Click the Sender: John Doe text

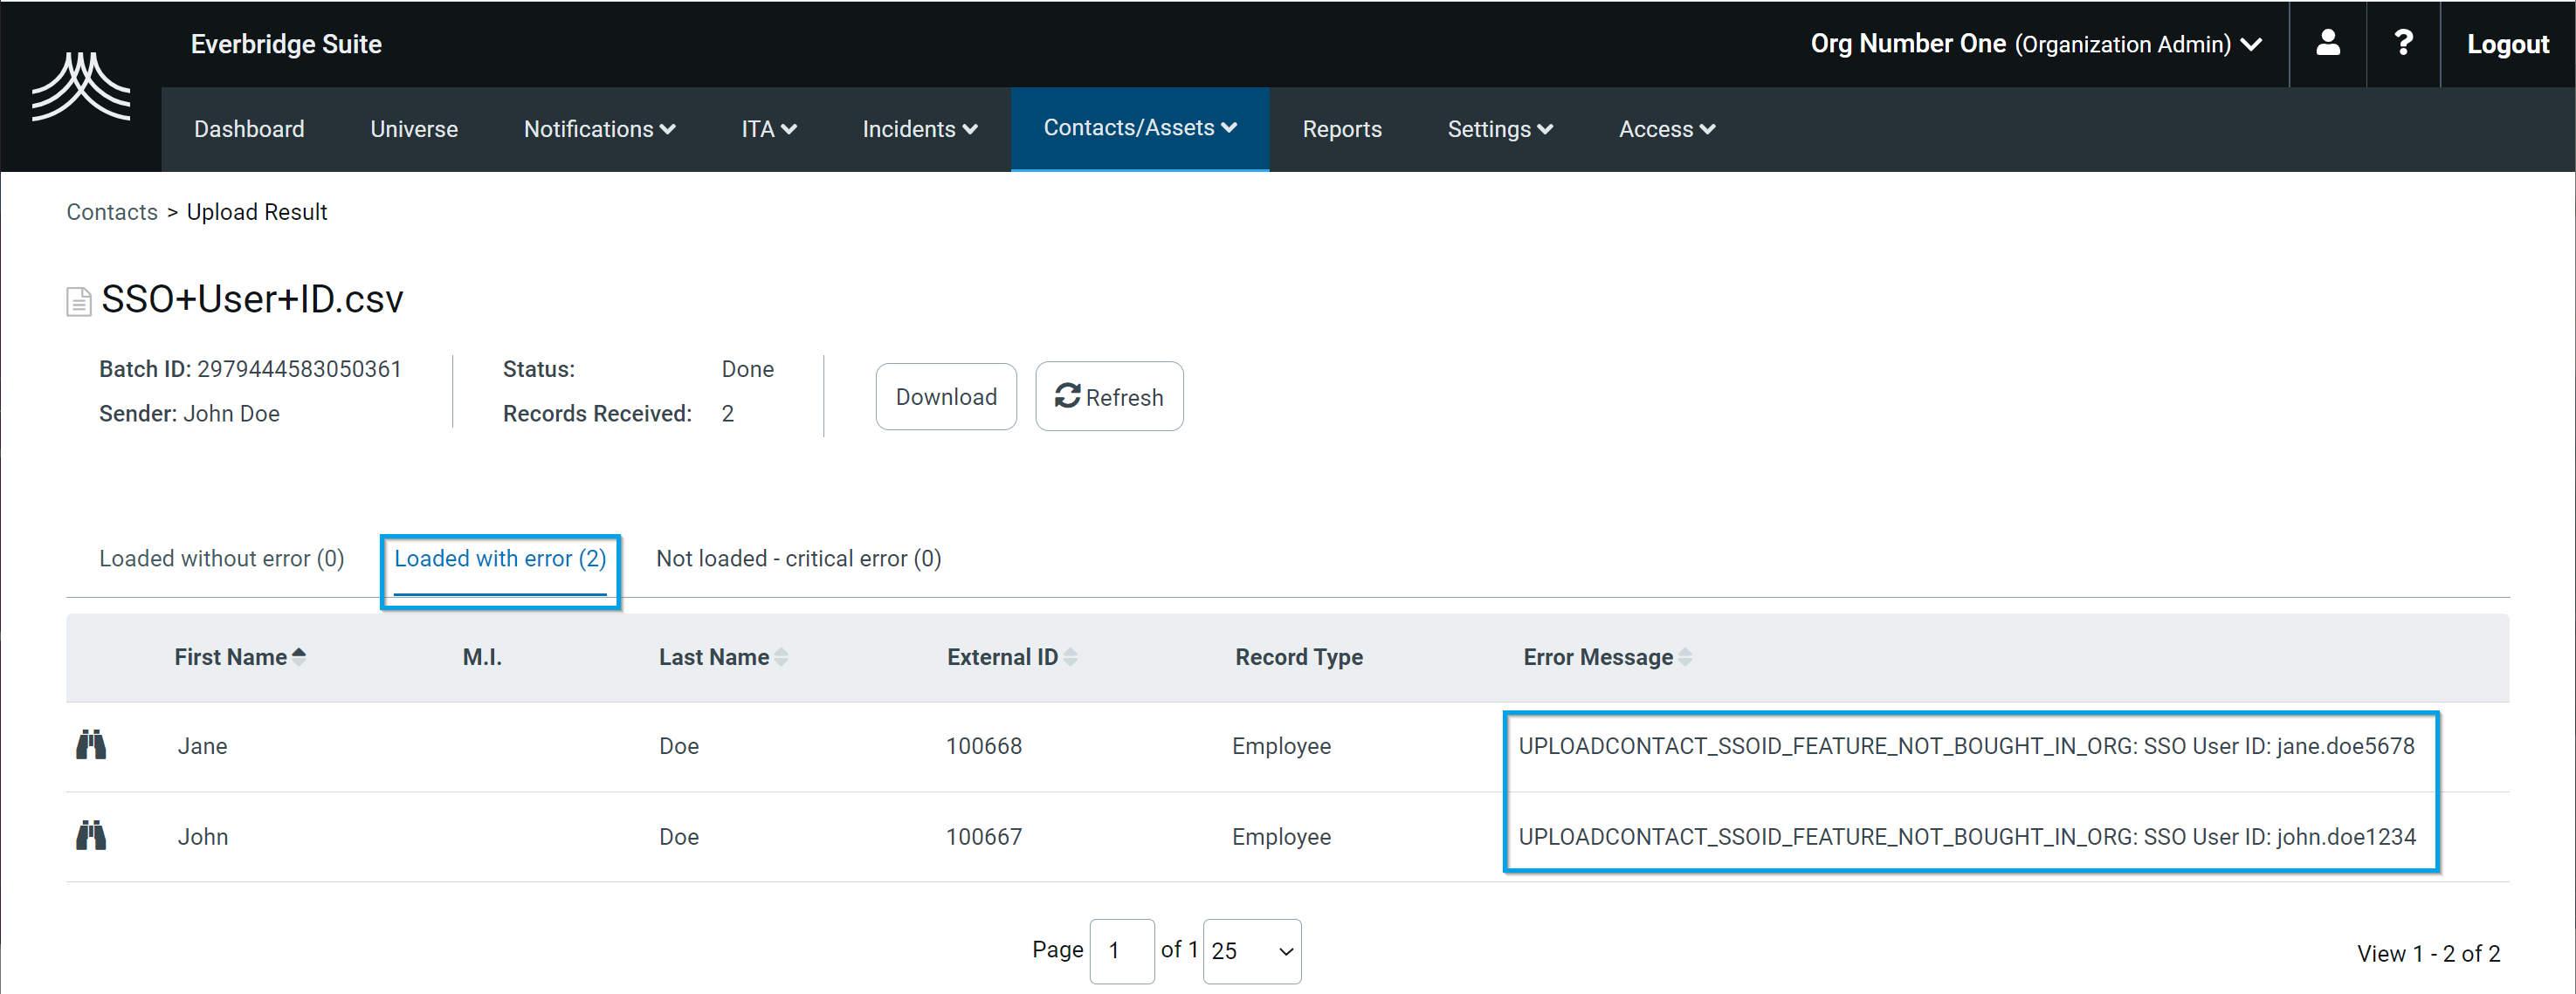(x=189, y=414)
